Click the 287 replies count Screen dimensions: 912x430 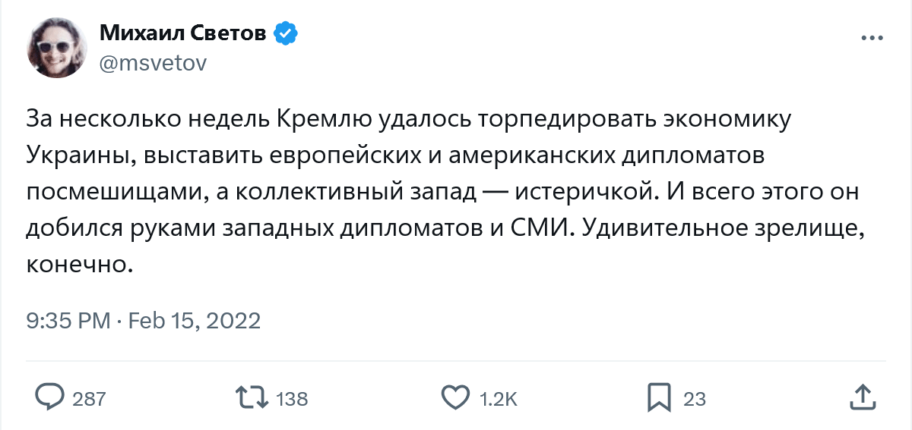[x=89, y=399]
